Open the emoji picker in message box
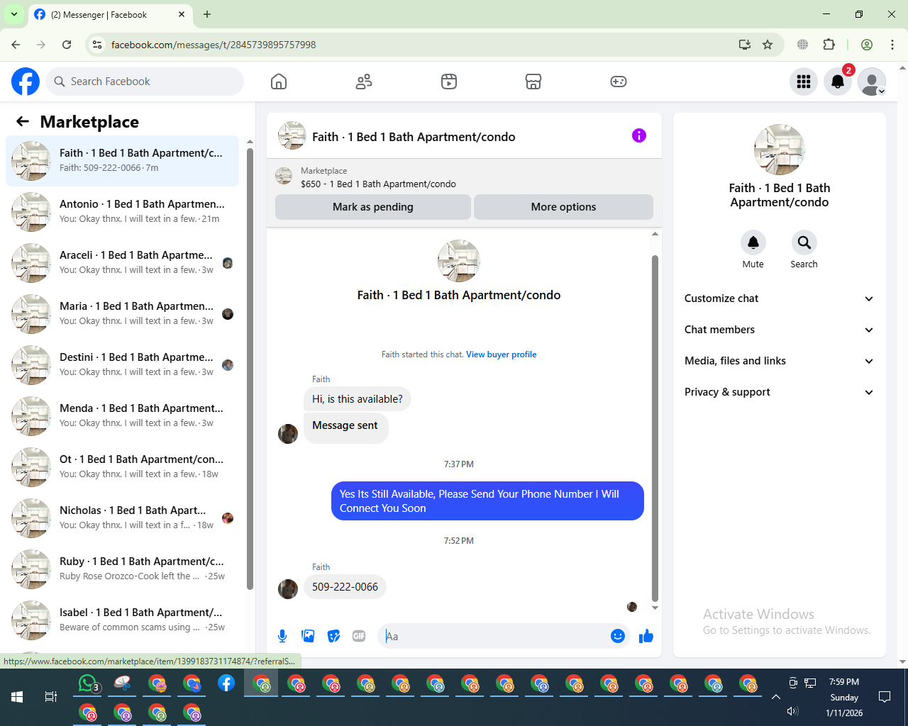 pyautogui.click(x=618, y=636)
